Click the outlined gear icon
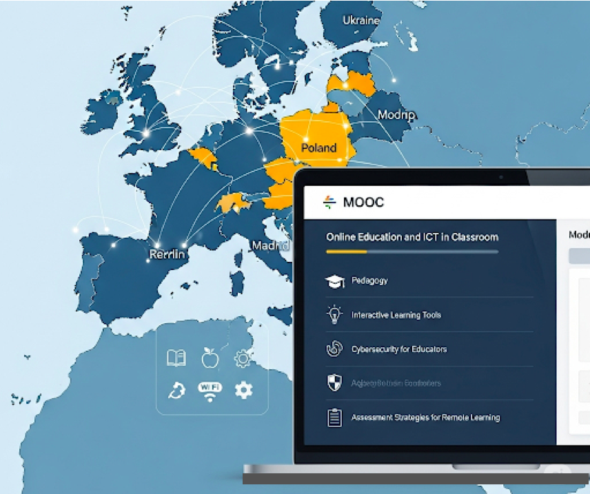590x494 pixels. pyautogui.click(x=243, y=358)
